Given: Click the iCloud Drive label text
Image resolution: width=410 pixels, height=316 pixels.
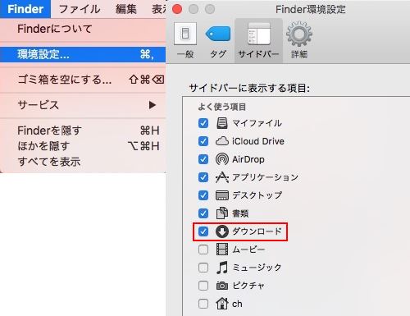Looking at the screenshot, I should click(x=258, y=141).
